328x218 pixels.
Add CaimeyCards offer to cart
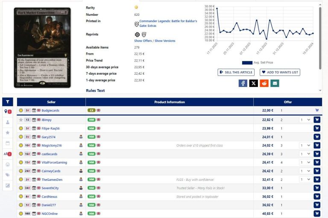pyautogui.click(x=317, y=171)
